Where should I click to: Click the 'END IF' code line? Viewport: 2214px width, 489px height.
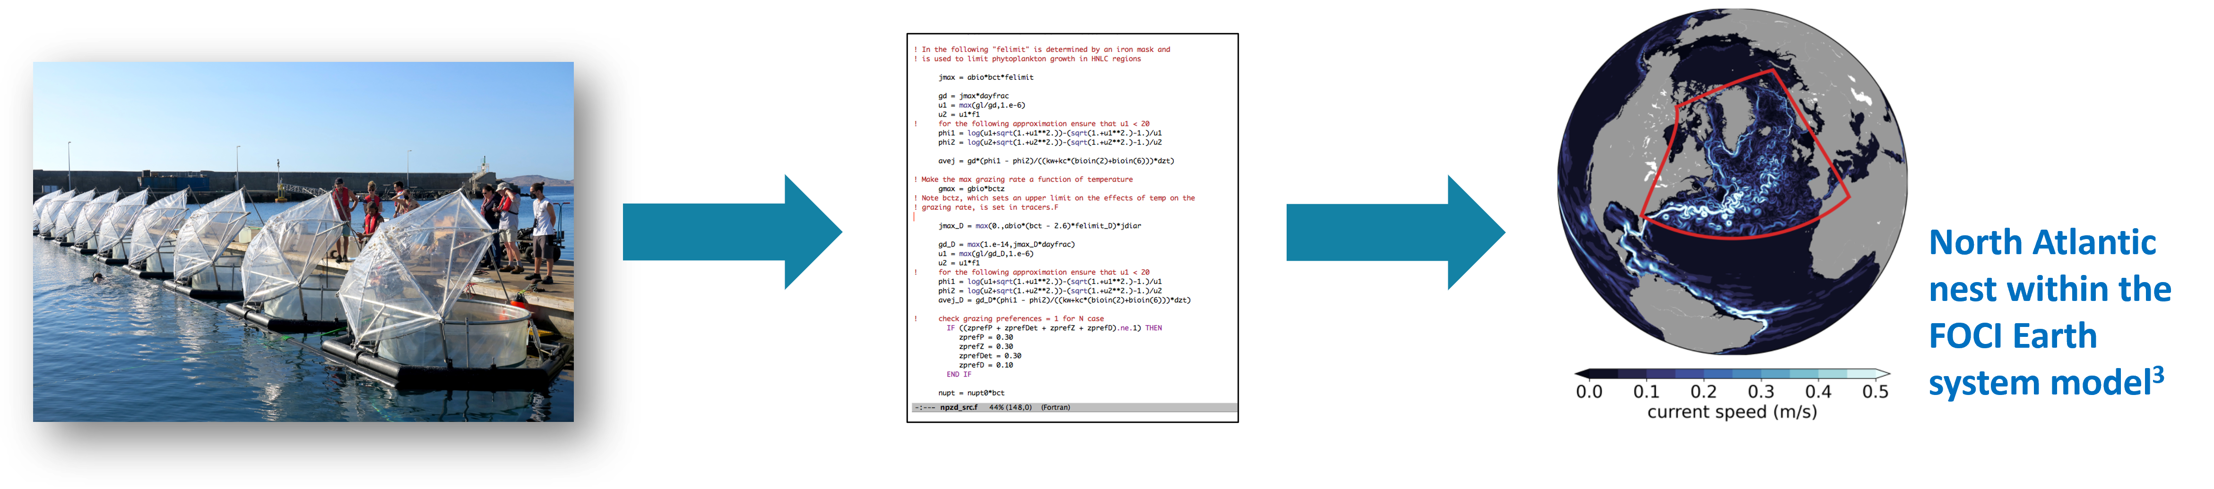(959, 375)
